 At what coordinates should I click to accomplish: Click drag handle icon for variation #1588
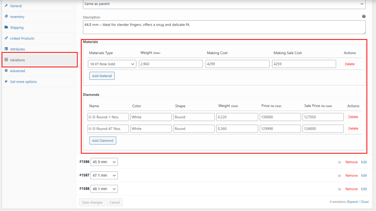pos(339,189)
